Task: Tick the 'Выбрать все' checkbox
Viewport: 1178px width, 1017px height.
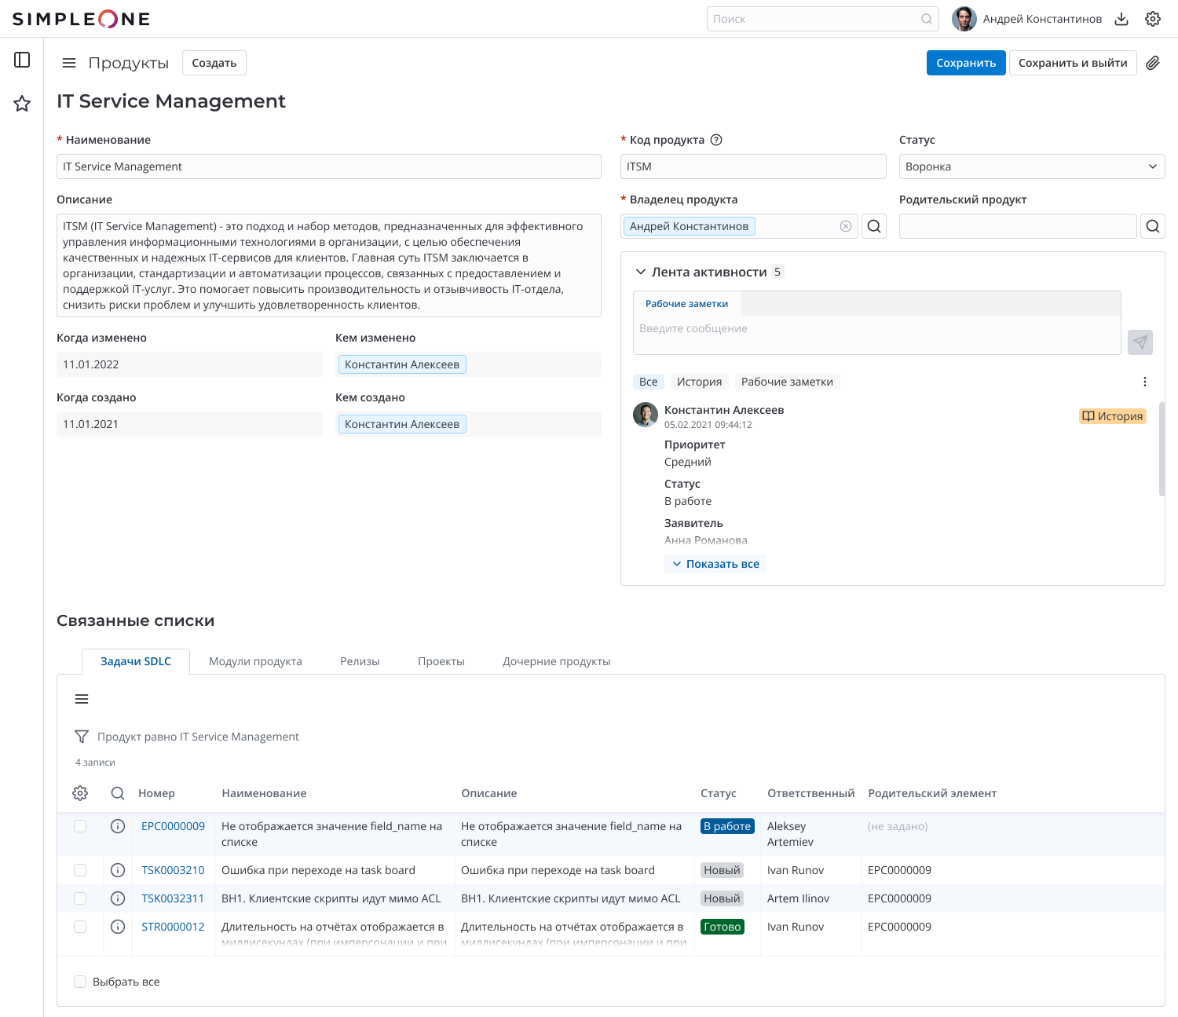Action: coord(80,982)
